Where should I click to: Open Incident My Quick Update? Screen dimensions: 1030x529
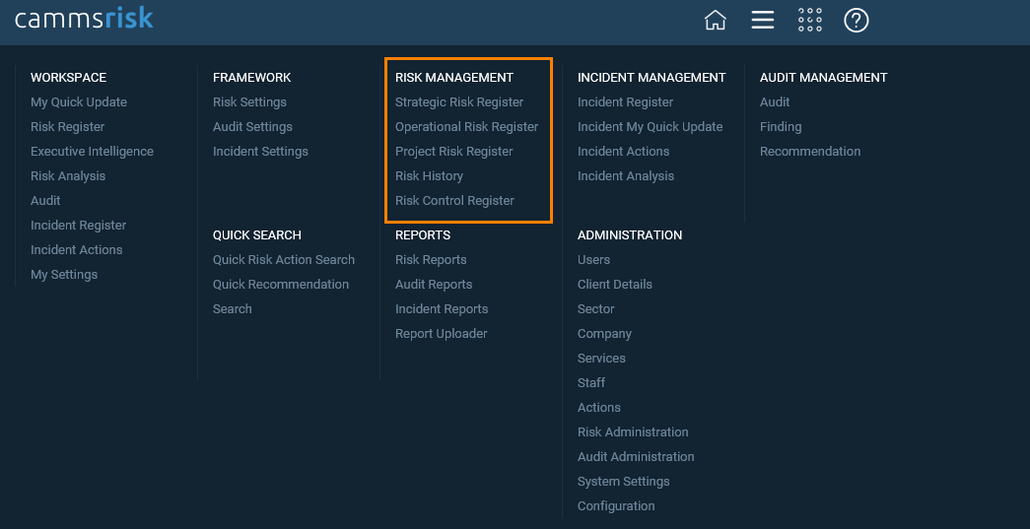pos(650,127)
